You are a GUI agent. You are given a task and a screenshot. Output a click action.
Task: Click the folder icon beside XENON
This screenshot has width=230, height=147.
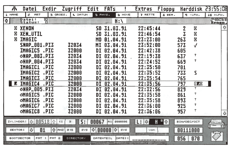tap(15, 28)
